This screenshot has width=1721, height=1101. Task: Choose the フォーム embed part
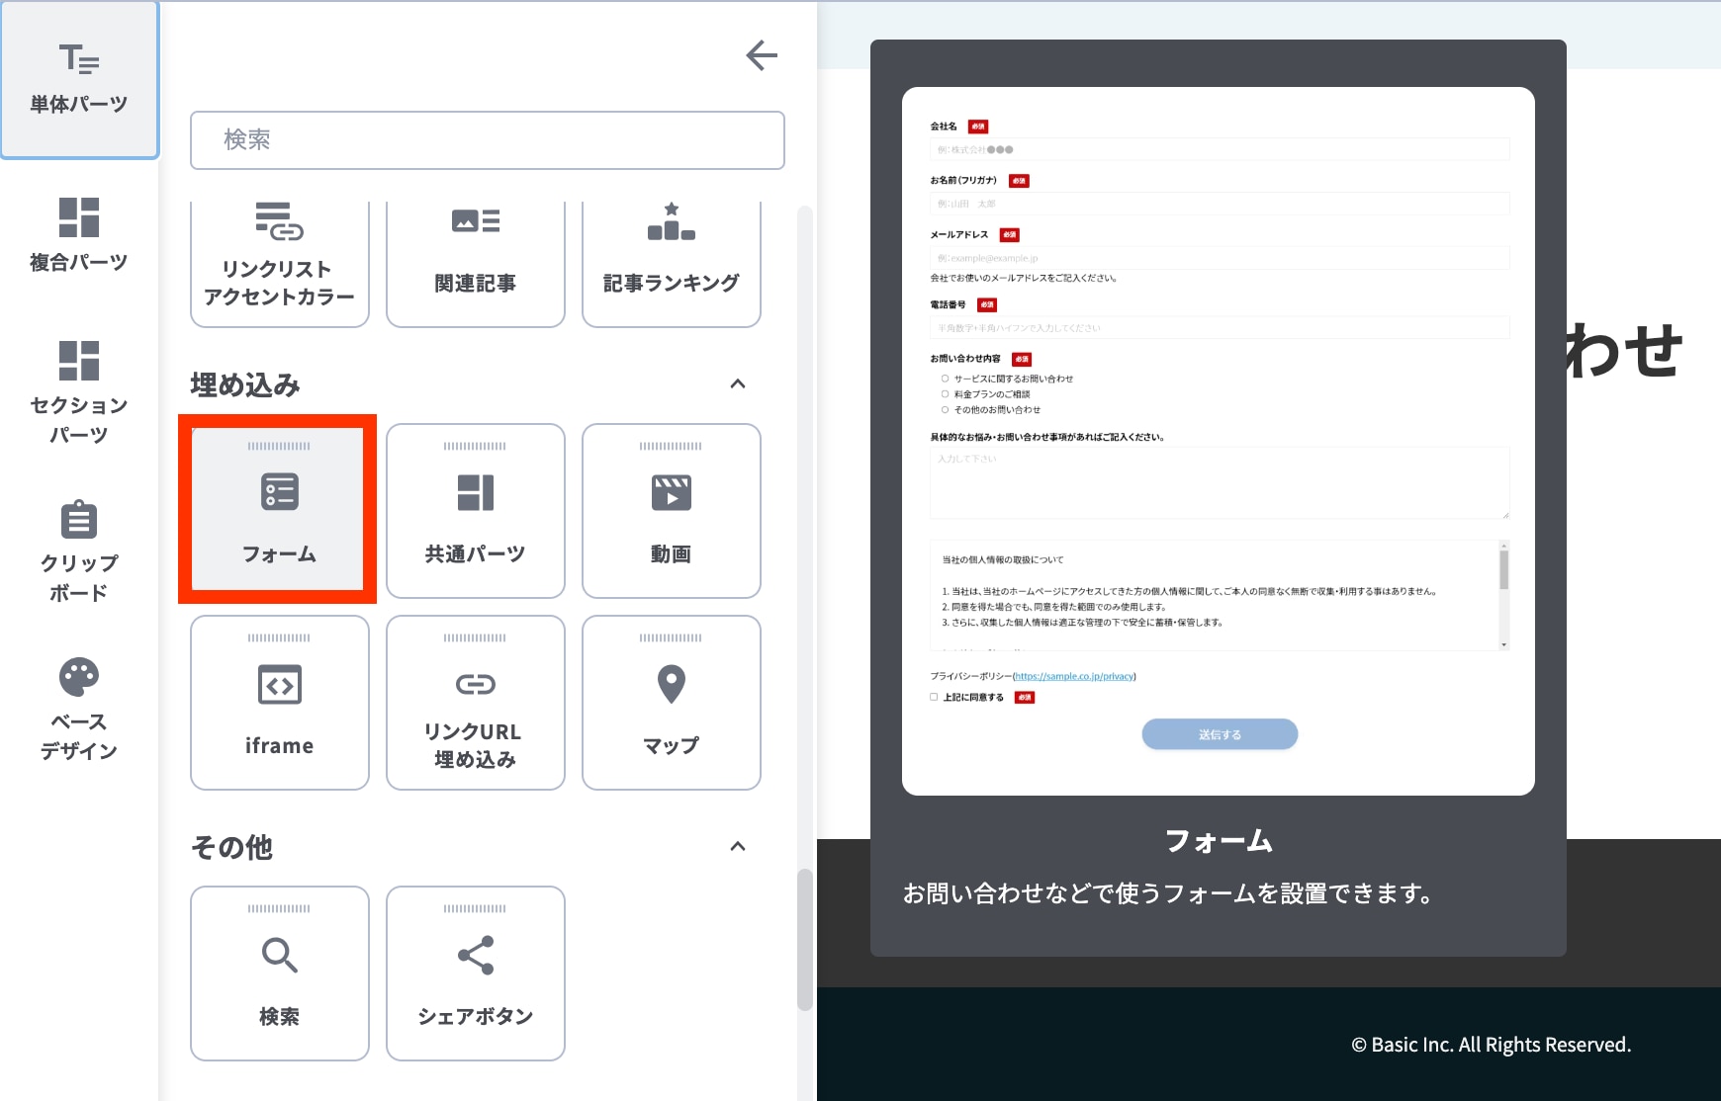[x=280, y=511]
